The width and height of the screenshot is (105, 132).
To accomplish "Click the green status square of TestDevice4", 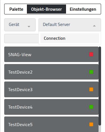I will (91, 107).
